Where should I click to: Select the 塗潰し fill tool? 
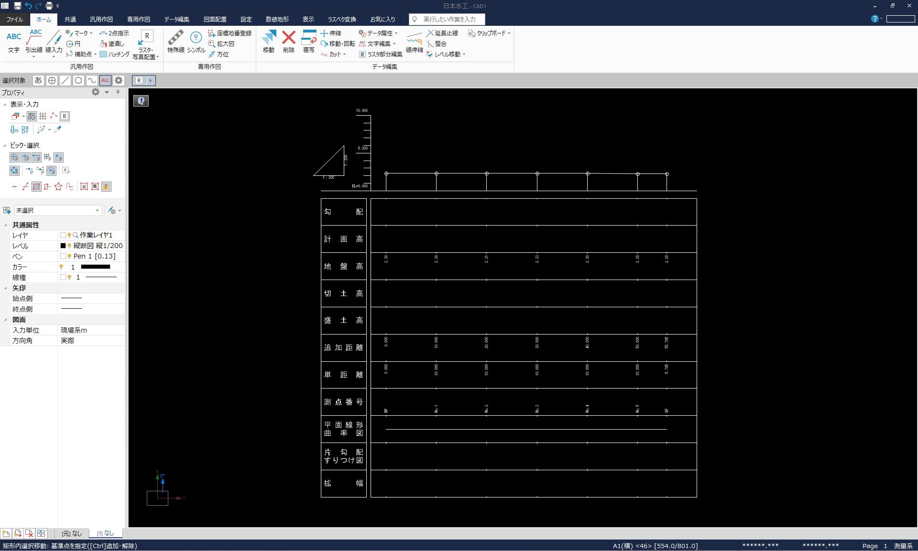(112, 43)
